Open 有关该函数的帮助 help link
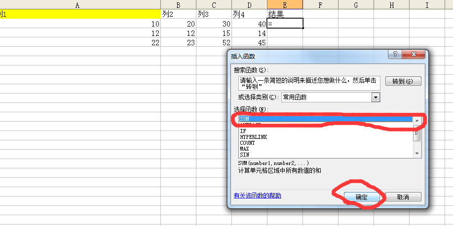The height and width of the screenshot is (226, 453). point(258,196)
